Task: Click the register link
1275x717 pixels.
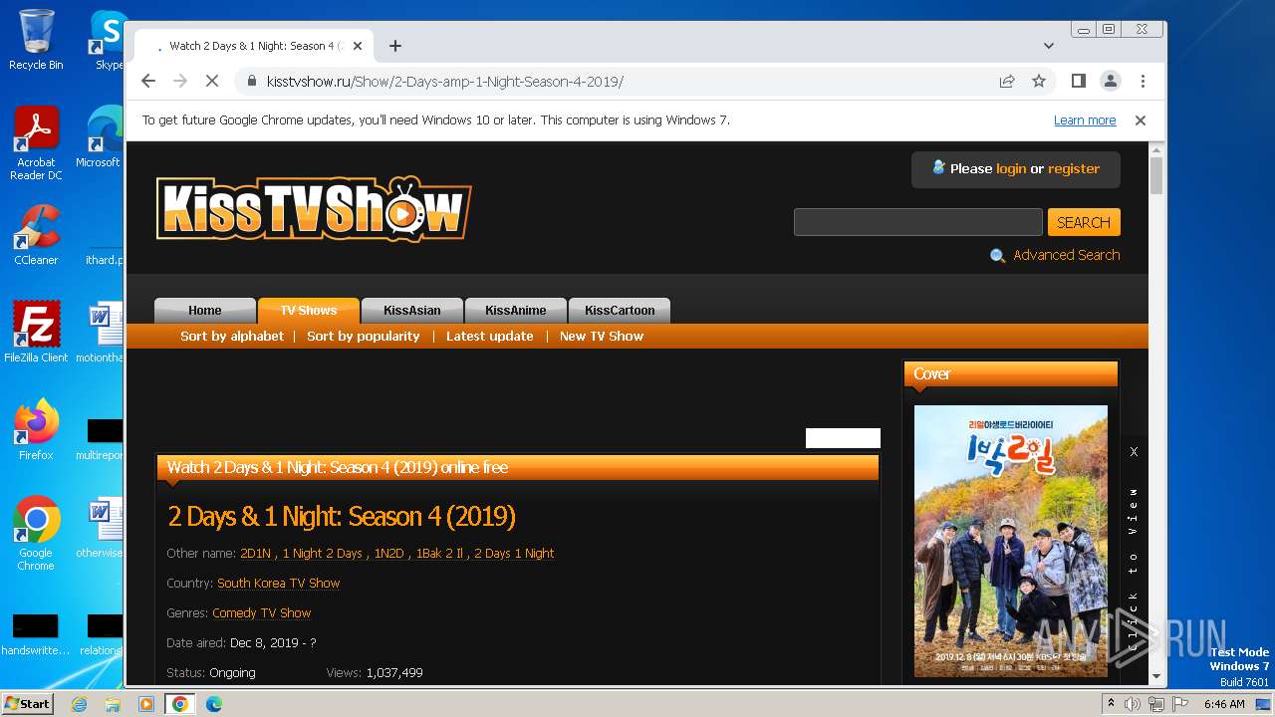Action: click(1074, 168)
